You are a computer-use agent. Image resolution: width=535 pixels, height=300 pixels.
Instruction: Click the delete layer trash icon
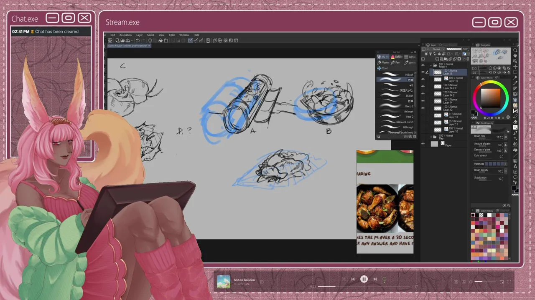[468, 59]
